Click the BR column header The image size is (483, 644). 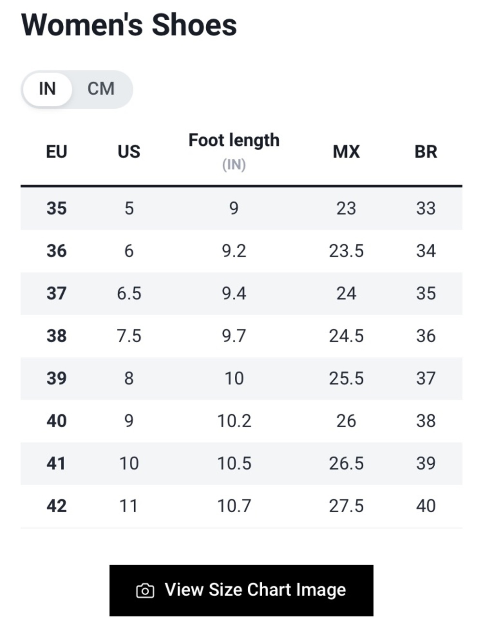[426, 152]
